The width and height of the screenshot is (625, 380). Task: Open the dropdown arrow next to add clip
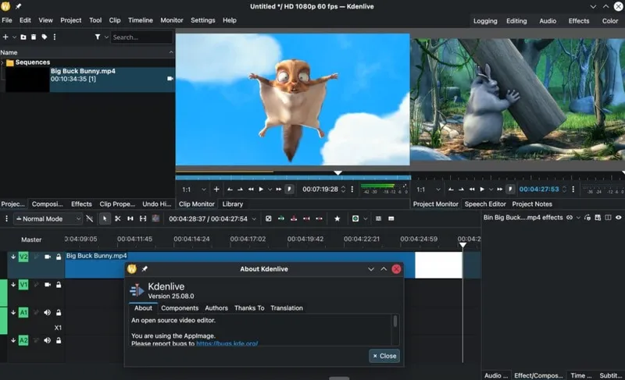[14, 37]
